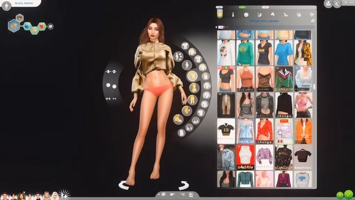Pick the red floral wrap top

click(265, 131)
